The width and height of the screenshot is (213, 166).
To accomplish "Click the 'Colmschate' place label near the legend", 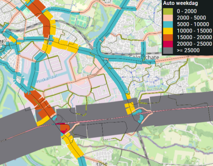I will click(x=144, y=57).
